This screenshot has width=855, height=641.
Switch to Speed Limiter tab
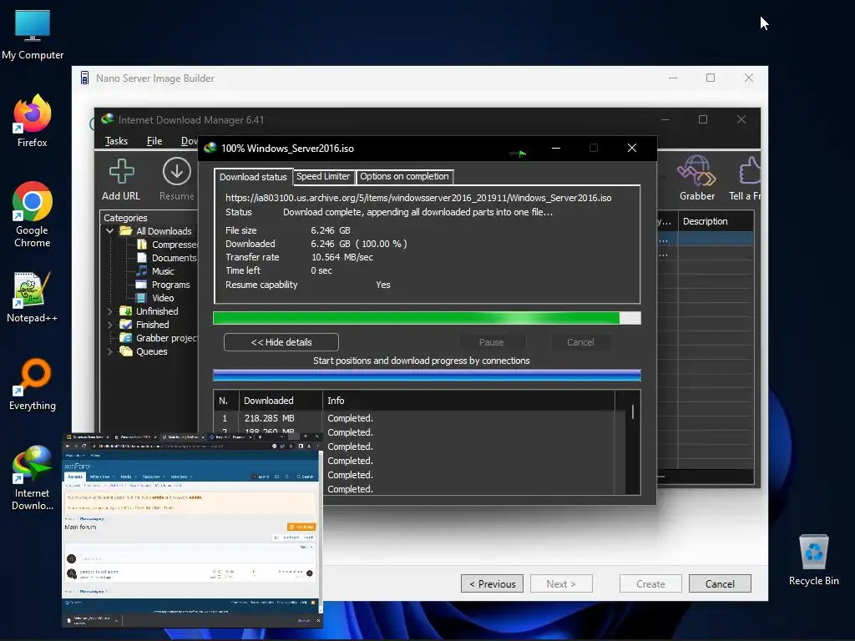point(323,177)
